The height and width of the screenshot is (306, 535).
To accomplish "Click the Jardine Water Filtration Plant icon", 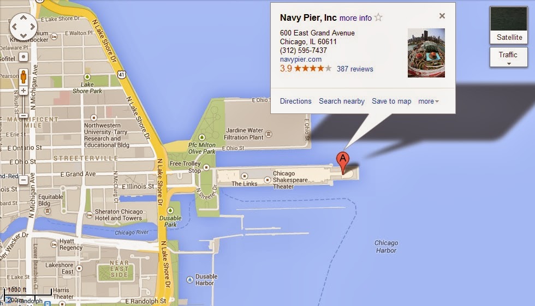I will point(269,134).
